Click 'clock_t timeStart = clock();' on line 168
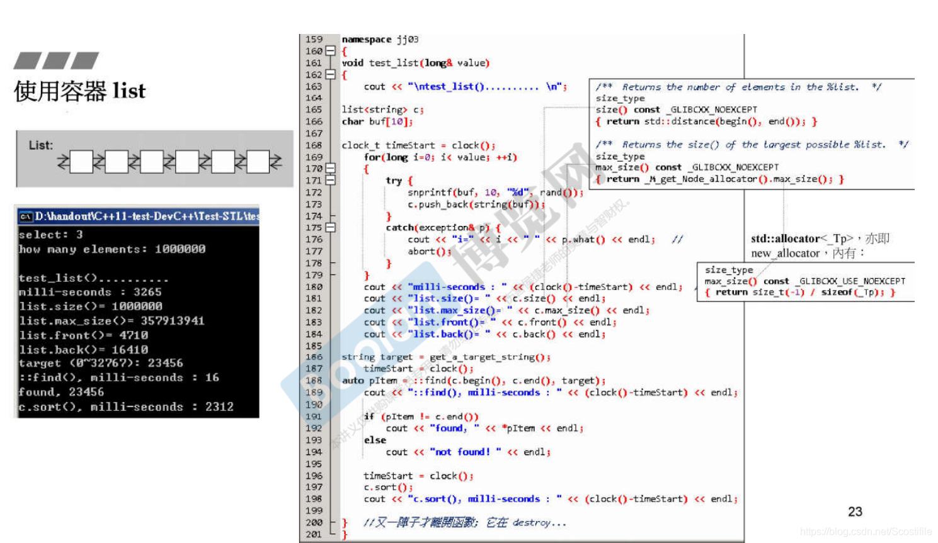 pos(418,145)
